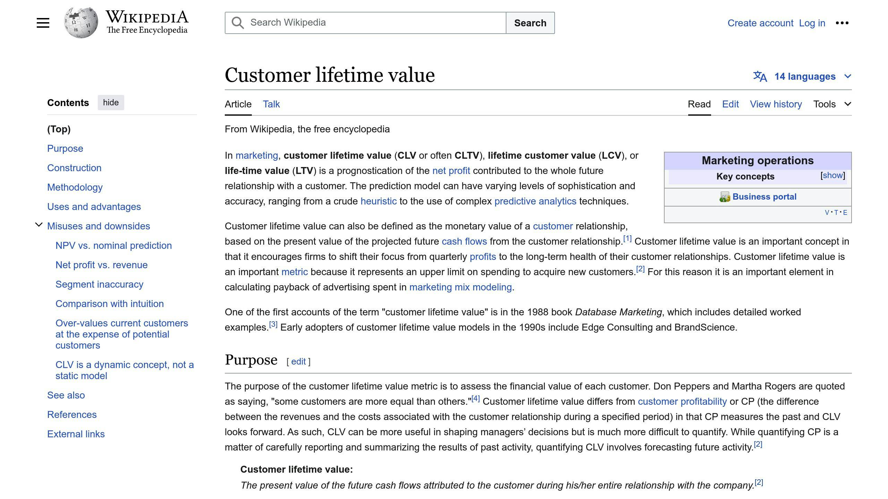Show the Key concepts section
This screenshot has height=499, width=888.
832,175
